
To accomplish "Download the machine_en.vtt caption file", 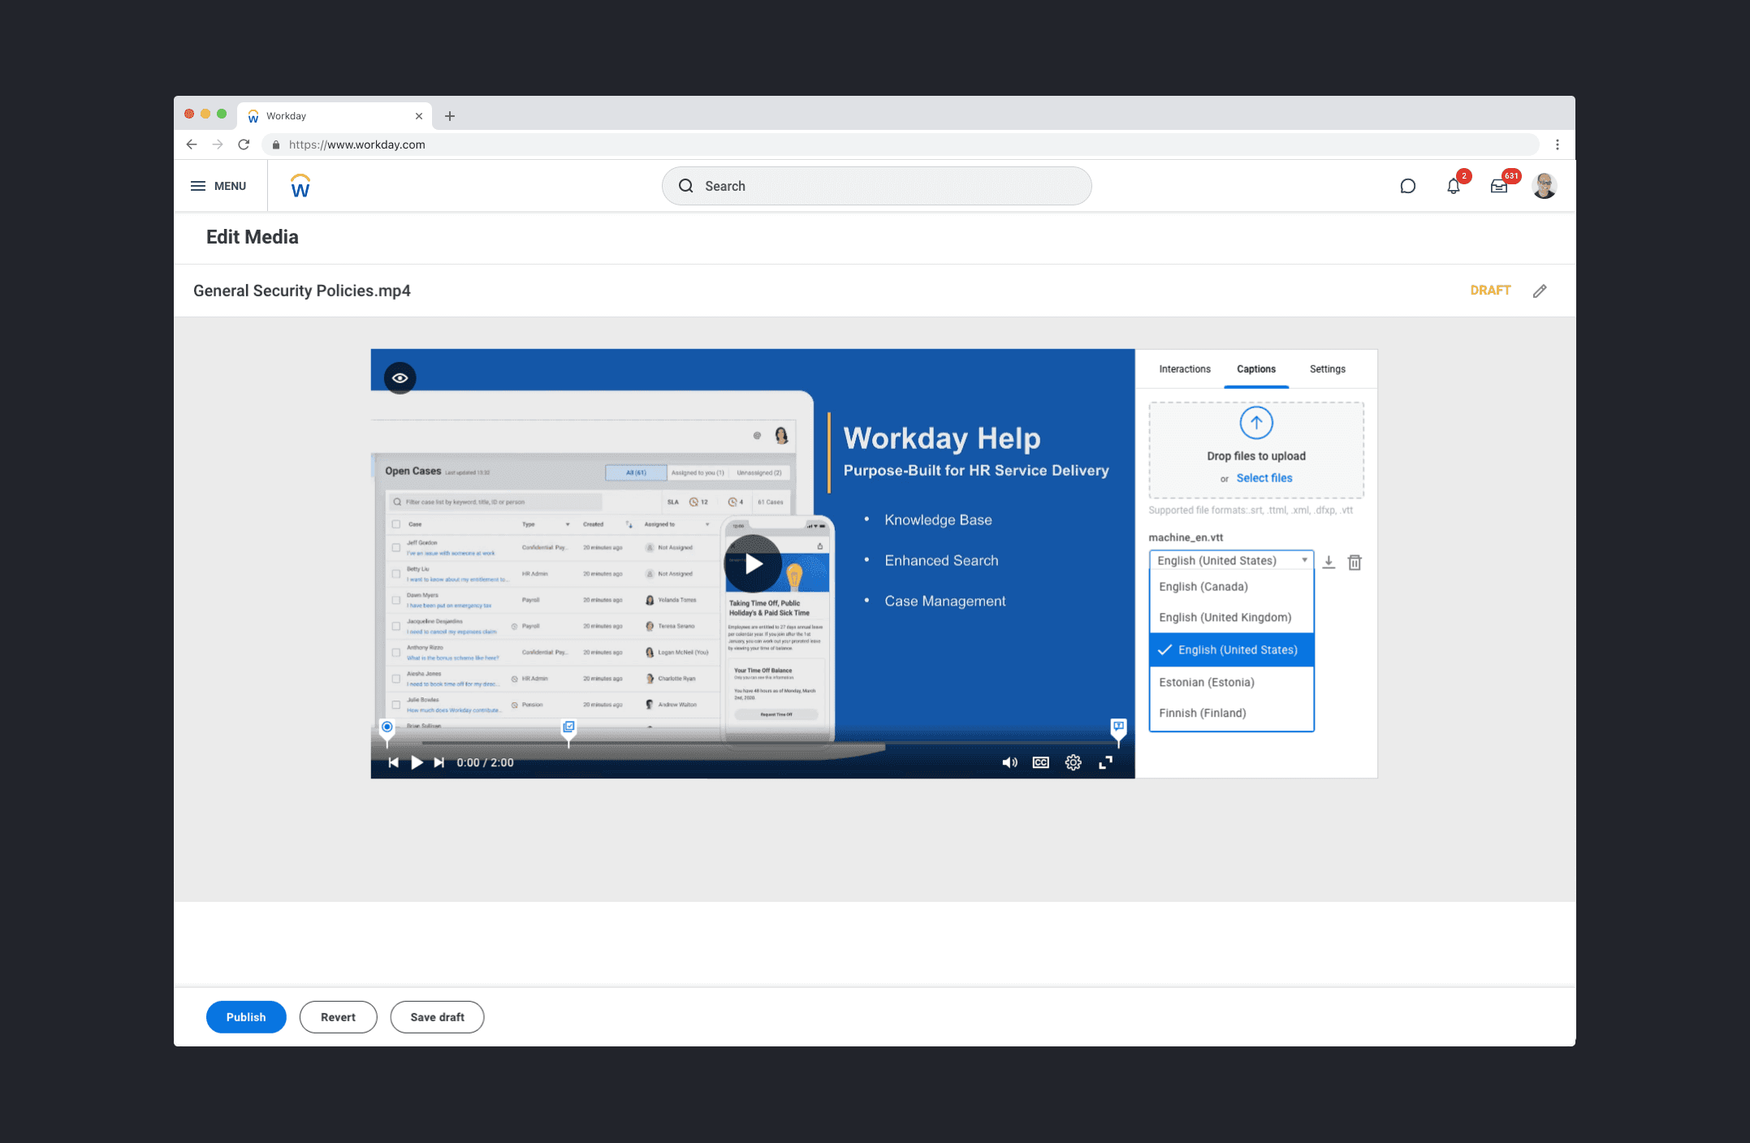I will tap(1329, 562).
